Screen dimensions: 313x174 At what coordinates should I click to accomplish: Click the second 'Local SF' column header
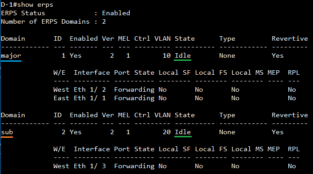[x=175, y=149]
